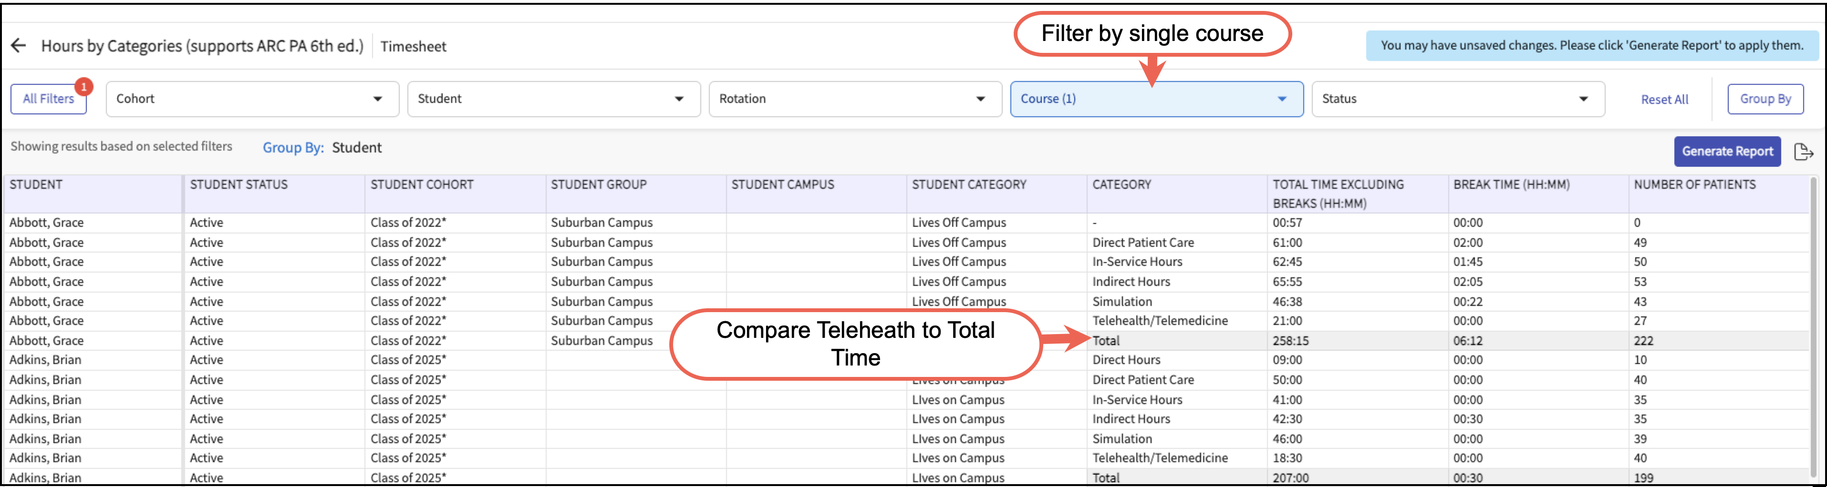Sort by the STUDENT column header
1827x487 pixels.
(36, 185)
